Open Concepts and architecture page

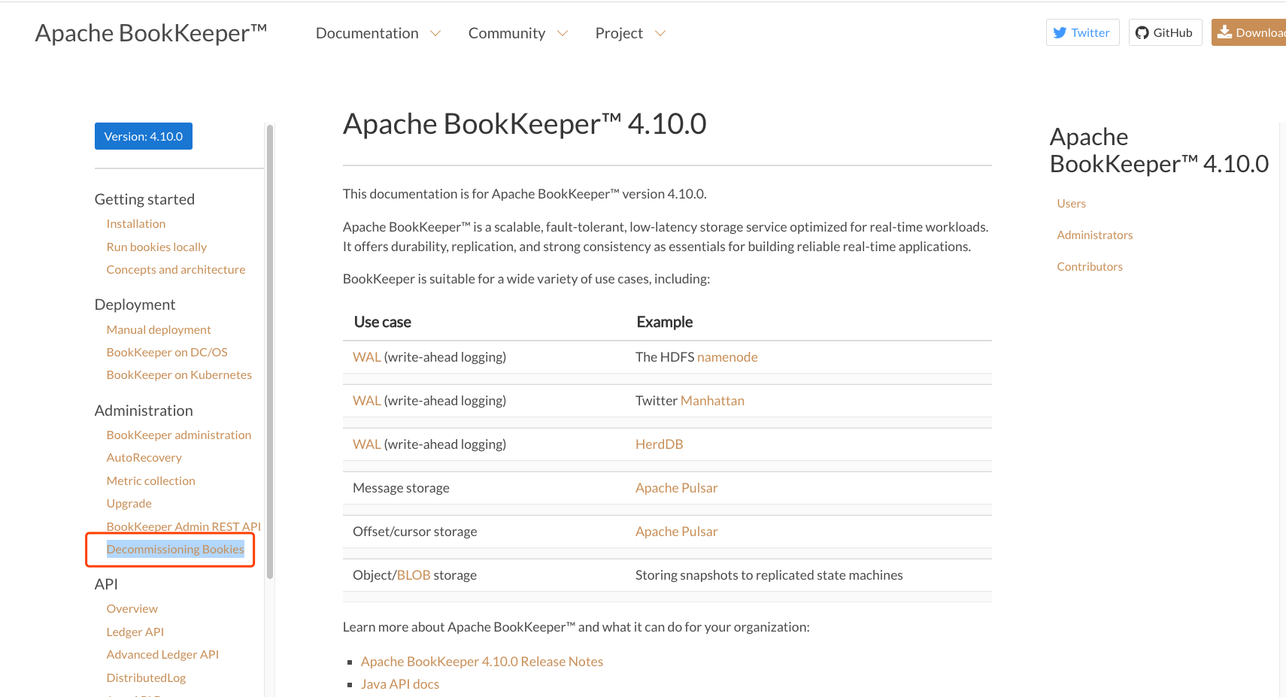pos(176,269)
